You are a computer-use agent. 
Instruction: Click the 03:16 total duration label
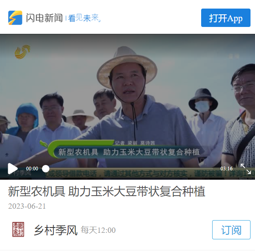[x=226, y=169]
